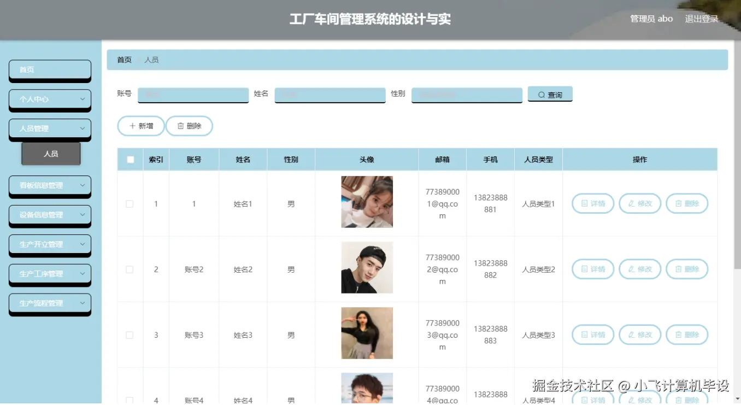Click the 新增 button
This screenshot has height=405, width=741.
[141, 126]
